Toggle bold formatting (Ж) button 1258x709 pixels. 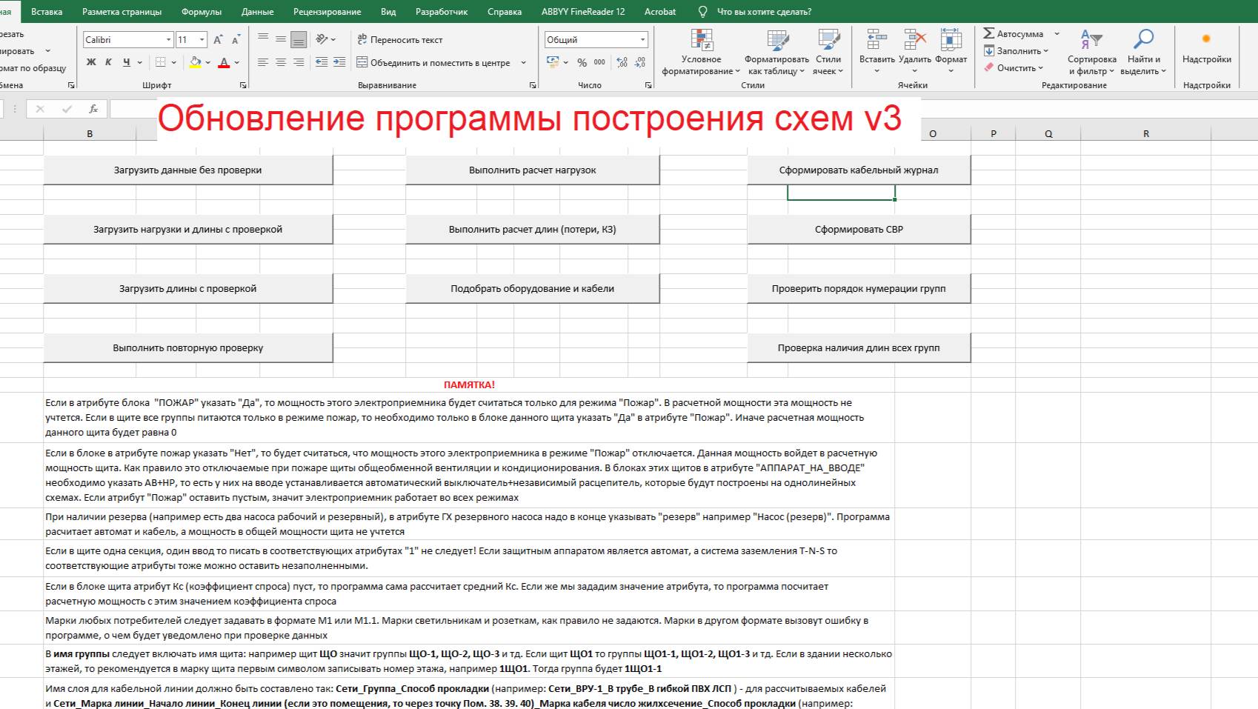pyautogui.click(x=91, y=62)
